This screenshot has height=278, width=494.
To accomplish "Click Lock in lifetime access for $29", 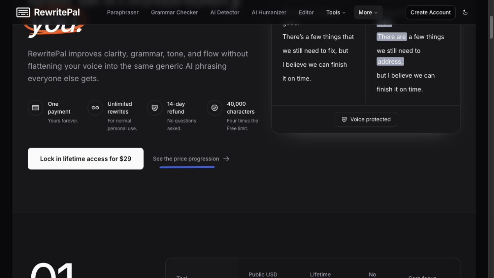I will [86, 159].
